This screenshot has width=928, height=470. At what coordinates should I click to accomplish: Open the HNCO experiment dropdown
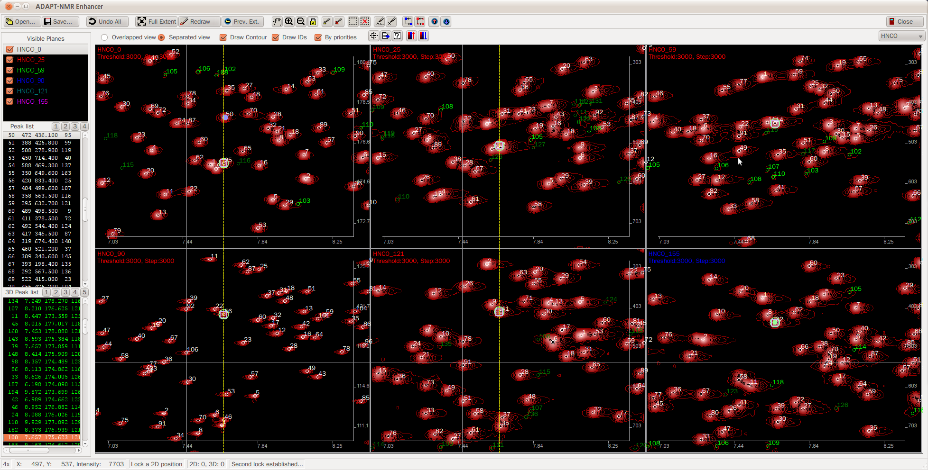[901, 36]
